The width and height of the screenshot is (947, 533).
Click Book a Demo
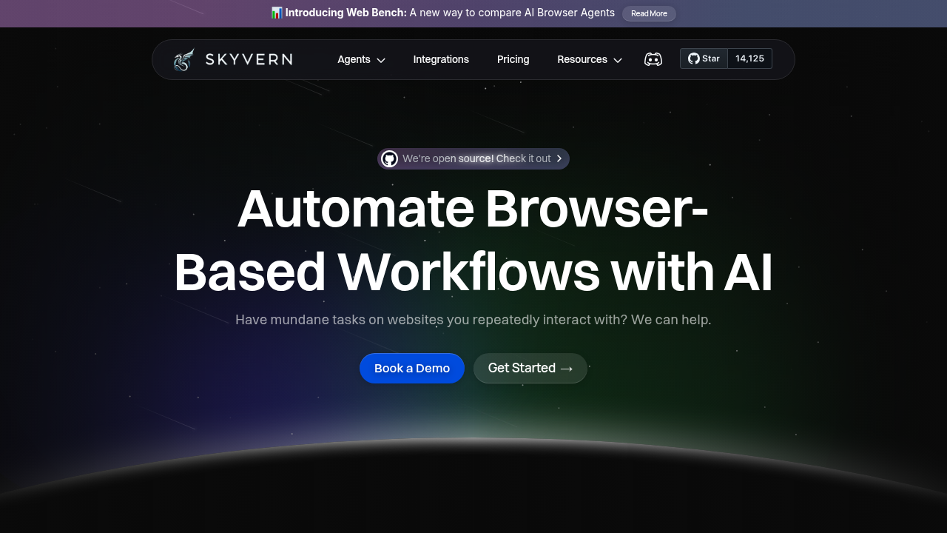point(411,368)
